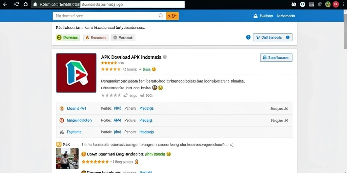
Task: Click the orange person icon after review count
Action: coord(137,162)
